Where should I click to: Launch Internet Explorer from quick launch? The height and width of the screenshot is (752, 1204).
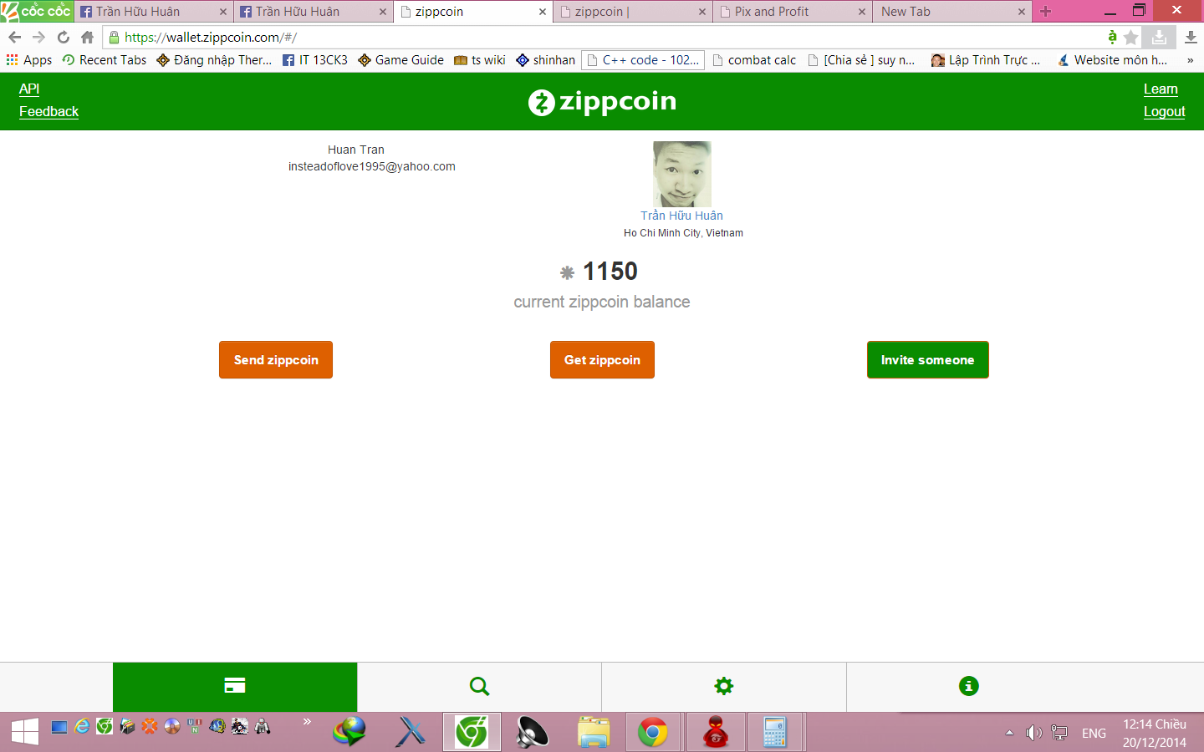click(82, 726)
